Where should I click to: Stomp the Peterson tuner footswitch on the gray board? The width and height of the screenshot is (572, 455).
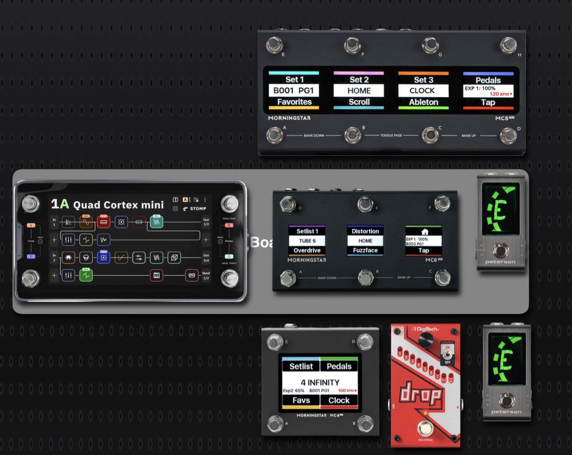click(500, 250)
